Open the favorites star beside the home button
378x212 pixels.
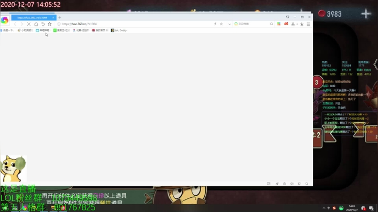click(x=50, y=24)
